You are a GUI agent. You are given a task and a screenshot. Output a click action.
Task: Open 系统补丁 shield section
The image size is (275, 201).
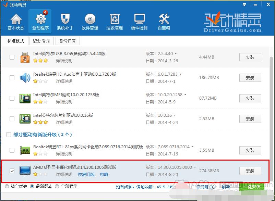click(x=65, y=22)
